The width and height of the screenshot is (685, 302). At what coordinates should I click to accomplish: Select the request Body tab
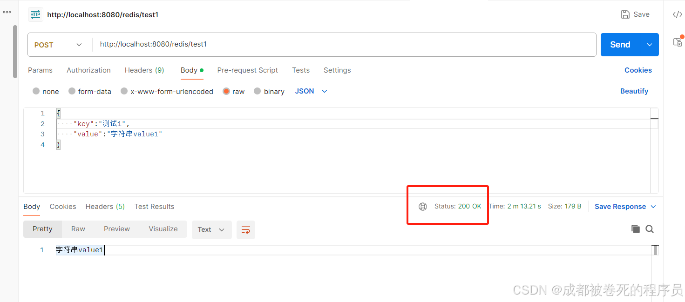[x=192, y=70]
